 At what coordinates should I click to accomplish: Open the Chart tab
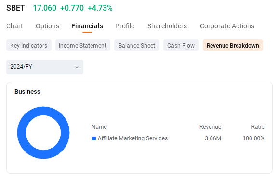pos(14,26)
